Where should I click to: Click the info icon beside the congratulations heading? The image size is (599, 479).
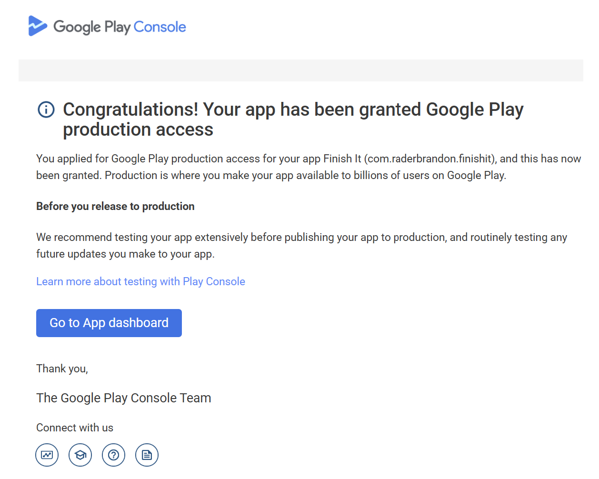pos(46,110)
